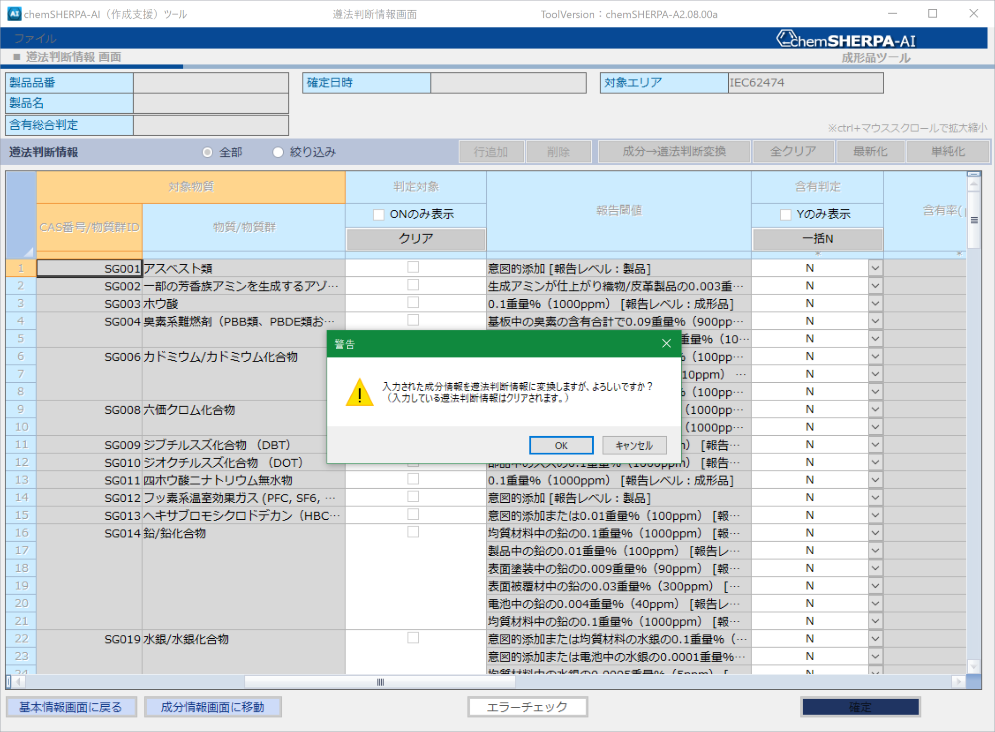This screenshot has height=732, width=995.
Task: Click row header number 13
Action: pyautogui.click(x=21, y=480)
